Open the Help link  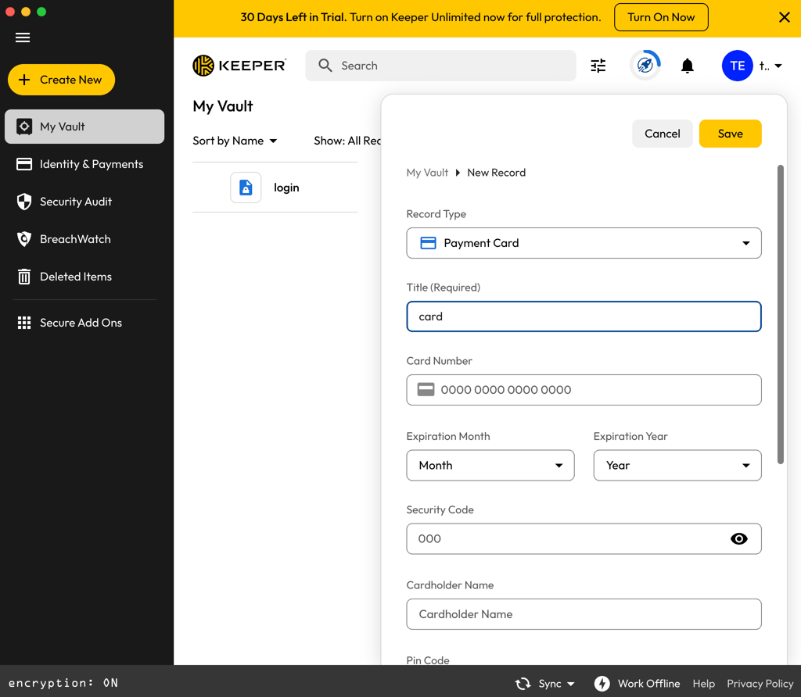[703, 683]
